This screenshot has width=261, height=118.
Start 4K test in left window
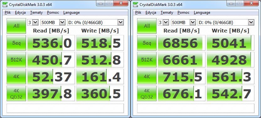(x=16, y=76)
